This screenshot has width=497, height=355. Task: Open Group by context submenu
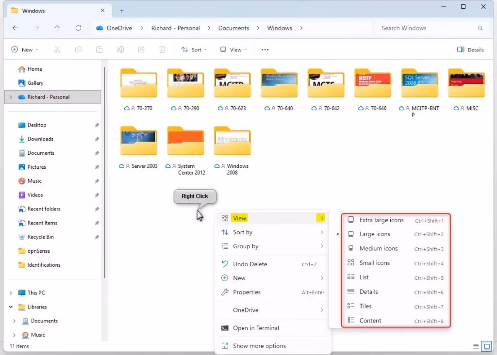(273, 246)
